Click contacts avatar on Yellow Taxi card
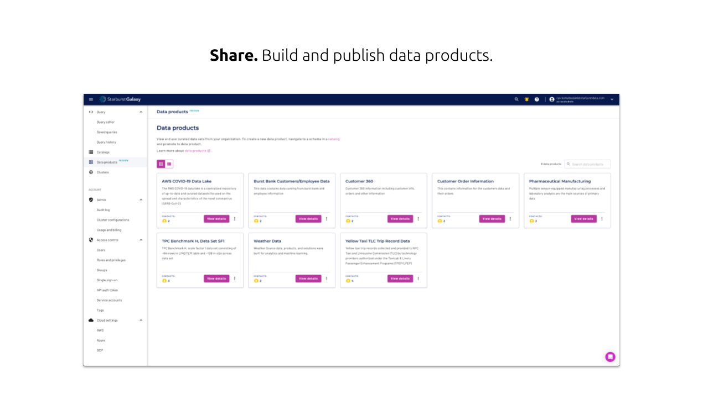Screen dimensions: 703x420 coord(348,281)
